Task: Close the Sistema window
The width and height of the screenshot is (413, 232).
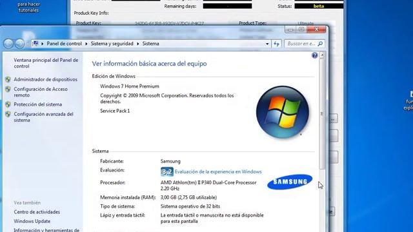Action: click(316, 30)
